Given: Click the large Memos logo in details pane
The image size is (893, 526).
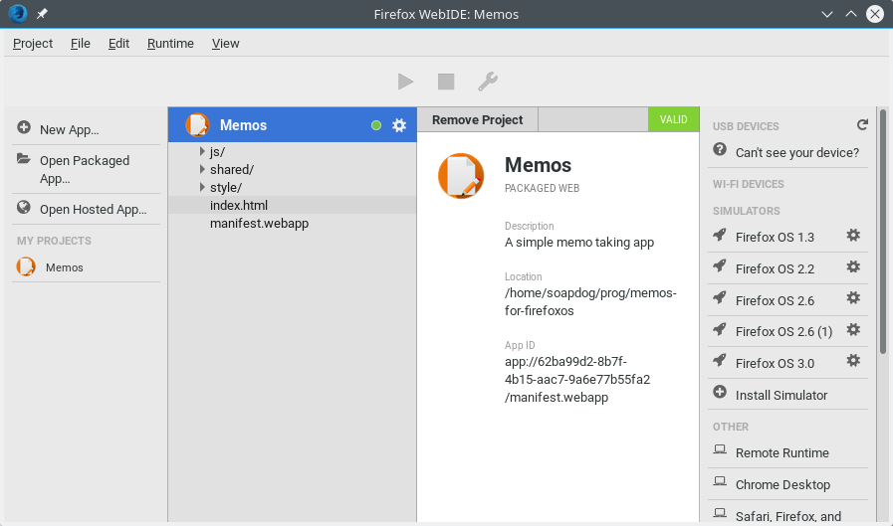Looking at the screenshot, I should point(461,176).
